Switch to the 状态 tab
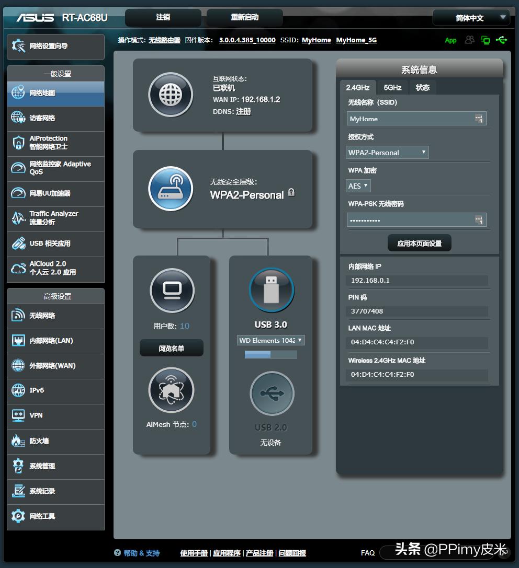The height and width of the screenshot is (568, 519). point(423,87)
